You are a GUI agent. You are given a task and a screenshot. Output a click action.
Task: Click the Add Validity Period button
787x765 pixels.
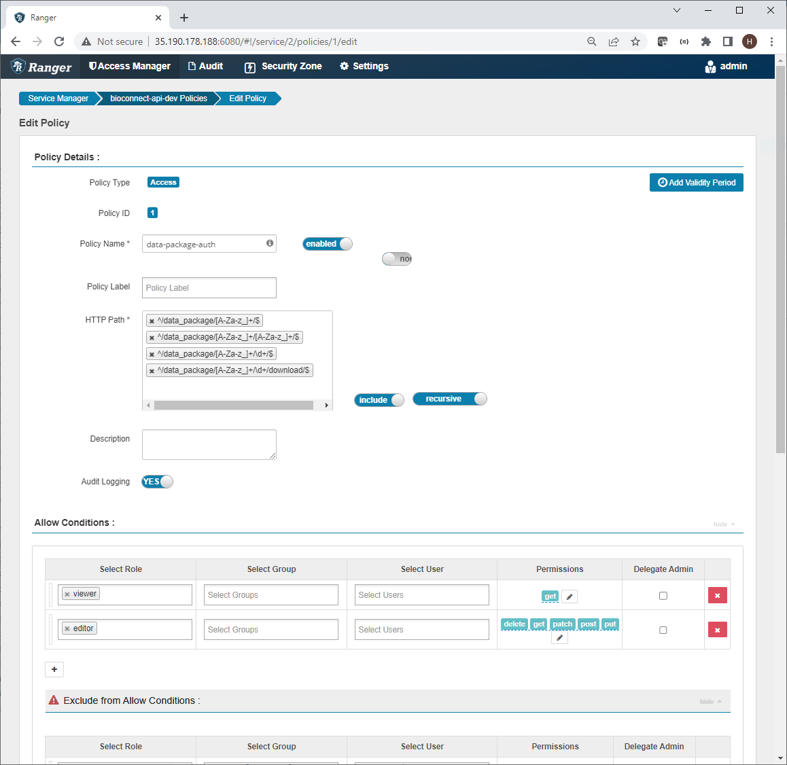pos(696,182)
